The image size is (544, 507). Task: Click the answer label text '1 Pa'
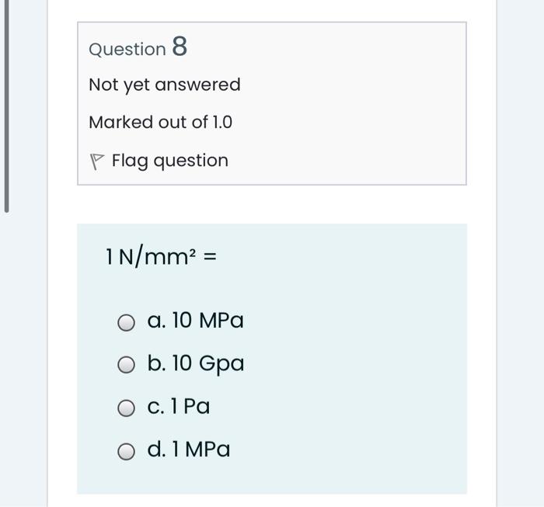tap(190, 406)
